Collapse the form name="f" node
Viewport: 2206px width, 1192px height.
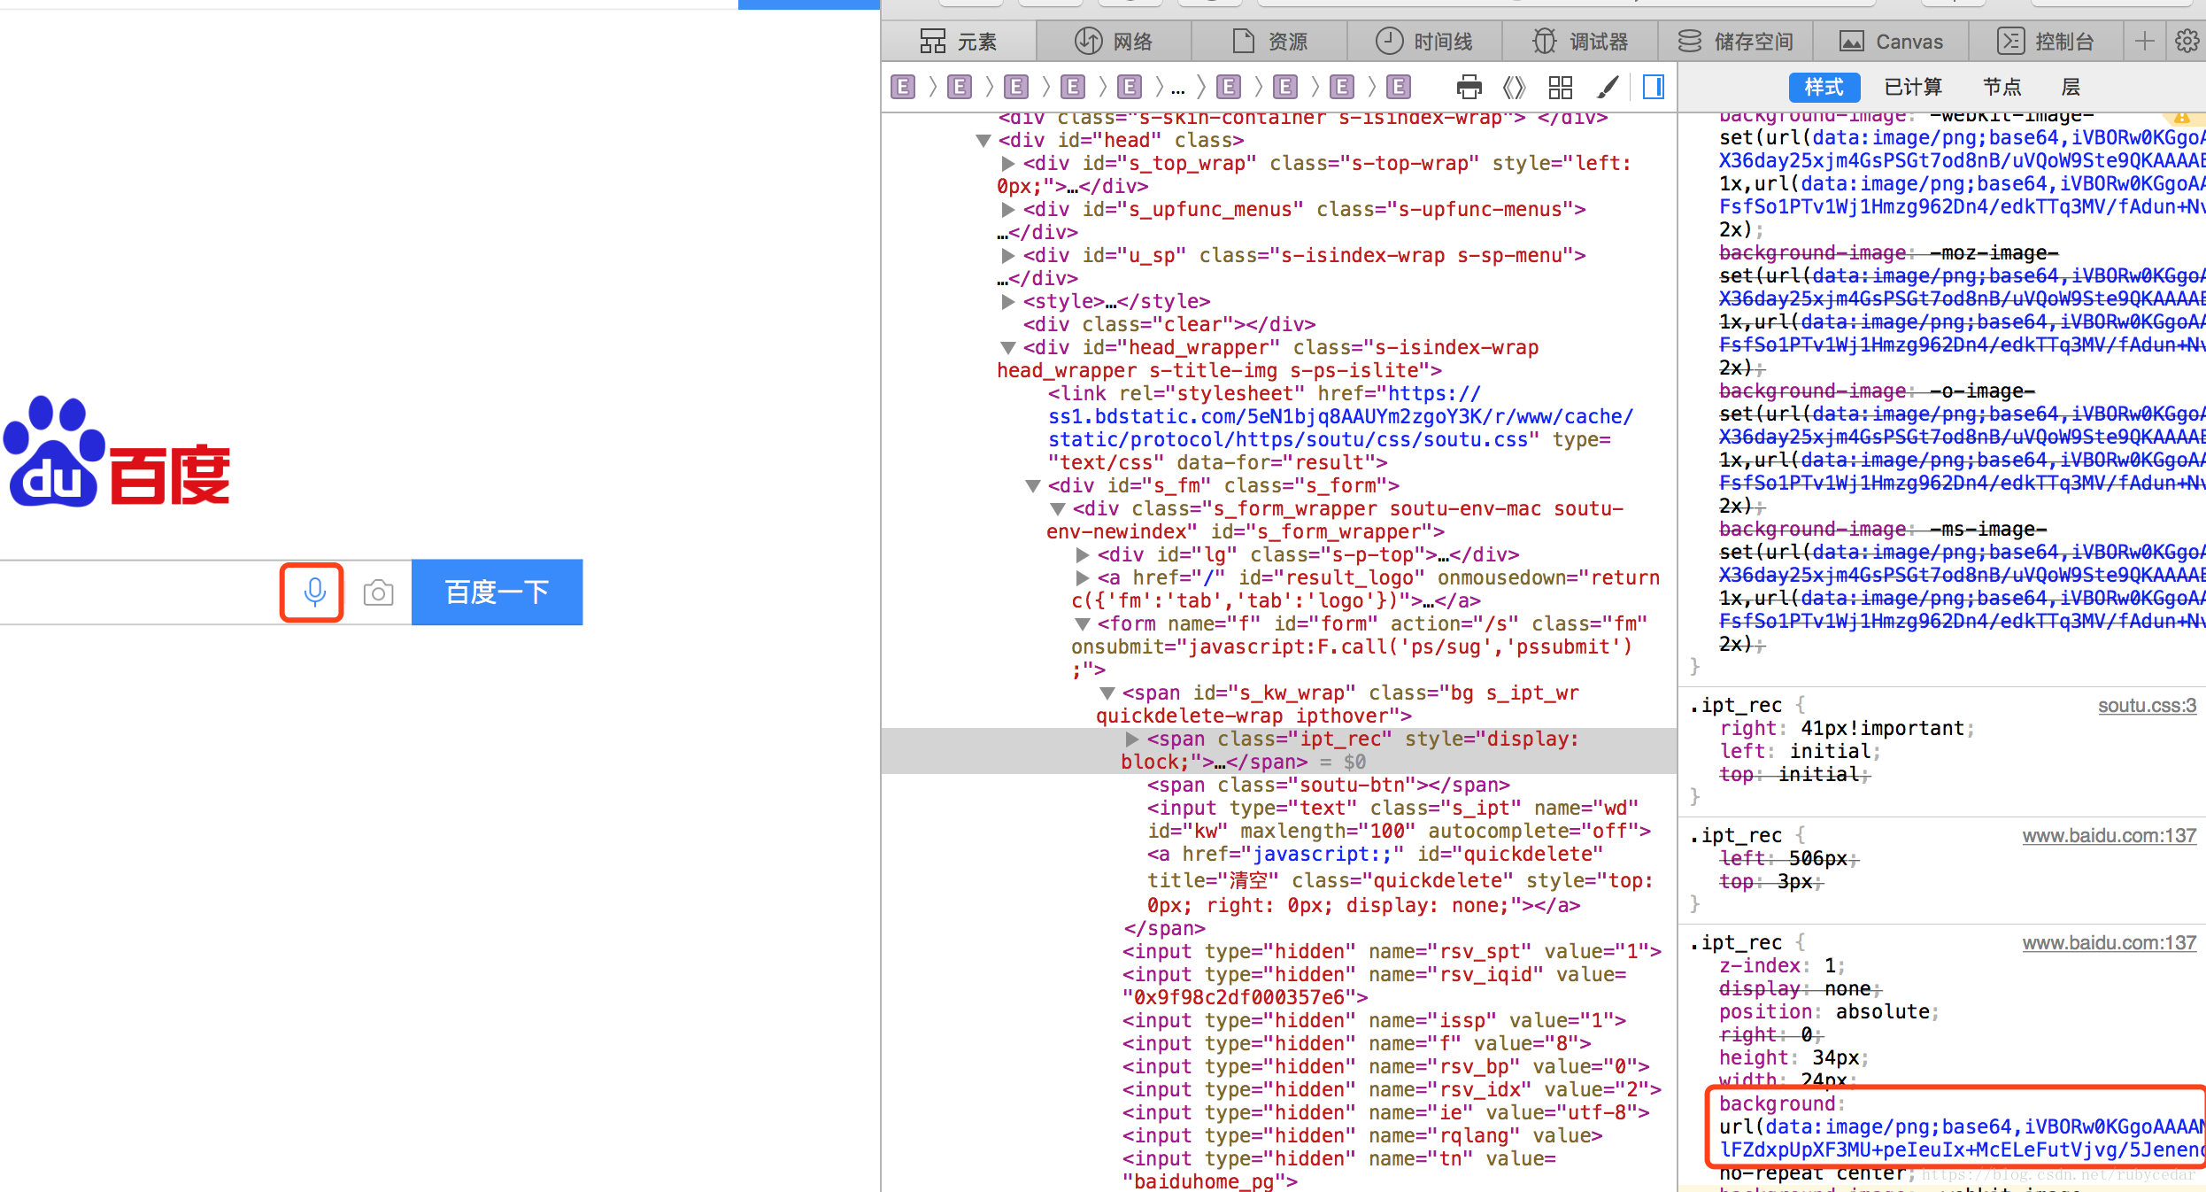[x=1082, y=624]
